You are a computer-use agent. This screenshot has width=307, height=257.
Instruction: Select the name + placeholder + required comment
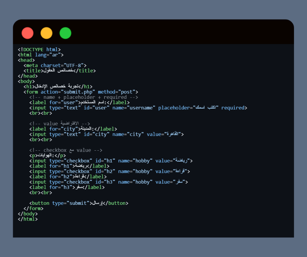84,97
